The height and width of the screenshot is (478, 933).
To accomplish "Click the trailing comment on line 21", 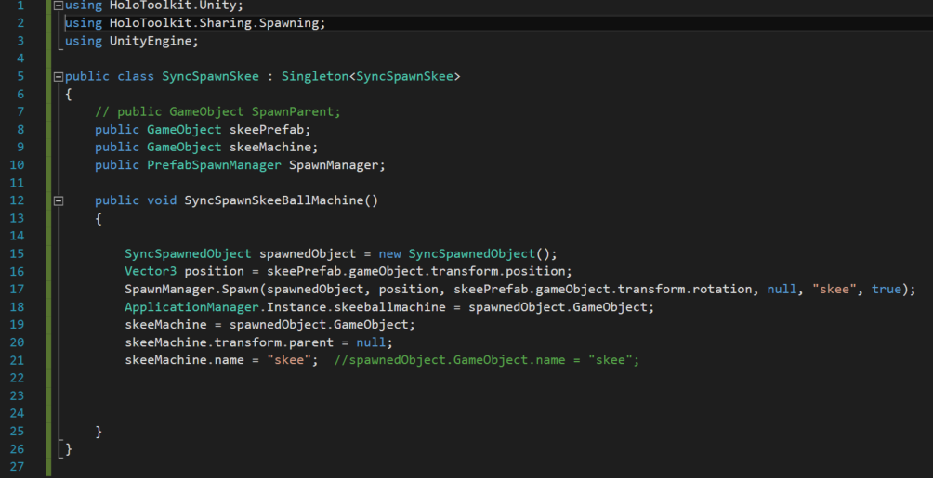I will click(x=487, y=360).
